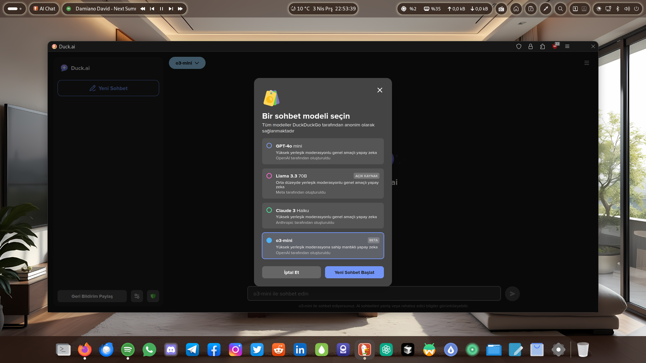The height and width of the screenshot is (363, 646).
Task: Click the weather and clock widget
Action: pos(323,9)
